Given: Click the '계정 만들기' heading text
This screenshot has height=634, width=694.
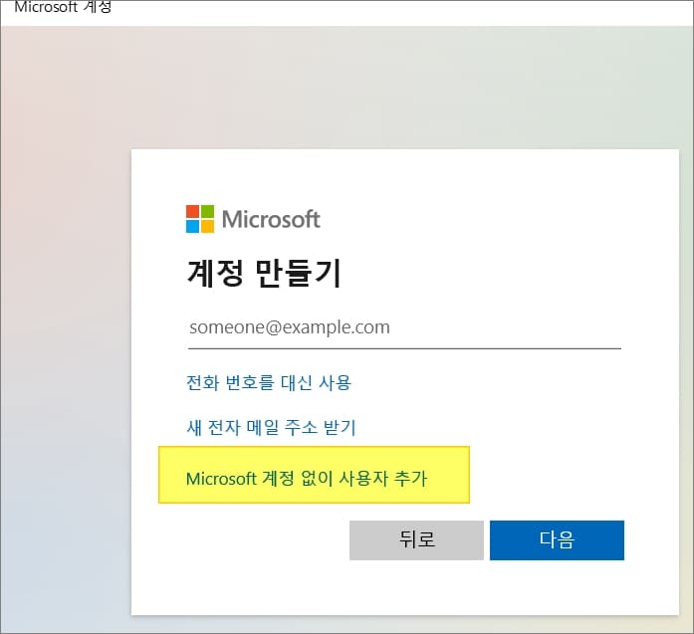Looking at the screenshot, I should pyautogui.click(x=264, y=273).
